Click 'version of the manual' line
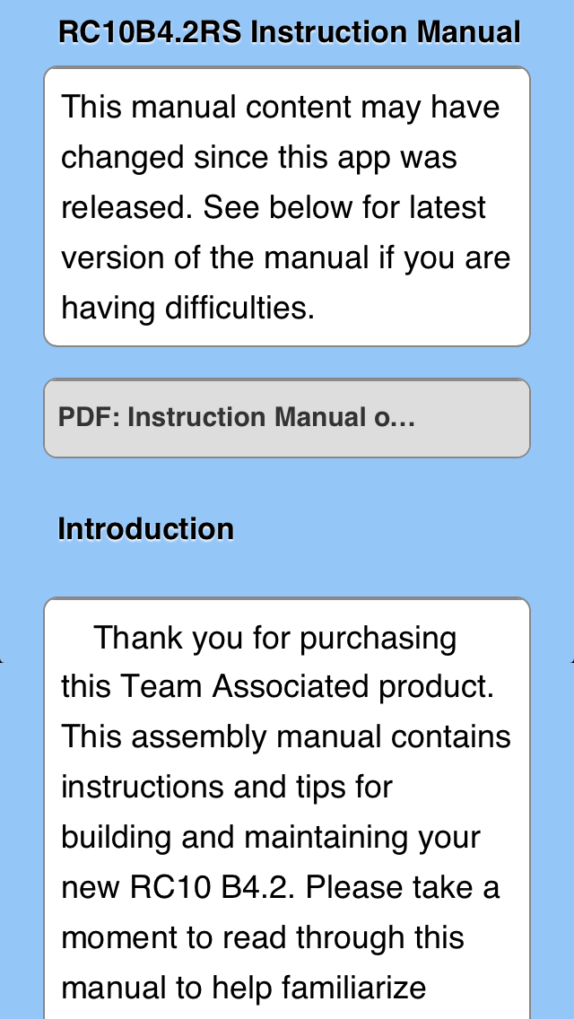The image size is (574, 1019). (x=285, y=257)
